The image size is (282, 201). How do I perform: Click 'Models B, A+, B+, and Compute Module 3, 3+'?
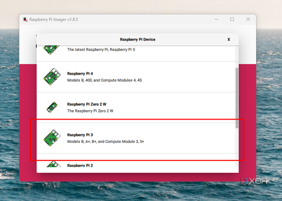pos(106,141)
